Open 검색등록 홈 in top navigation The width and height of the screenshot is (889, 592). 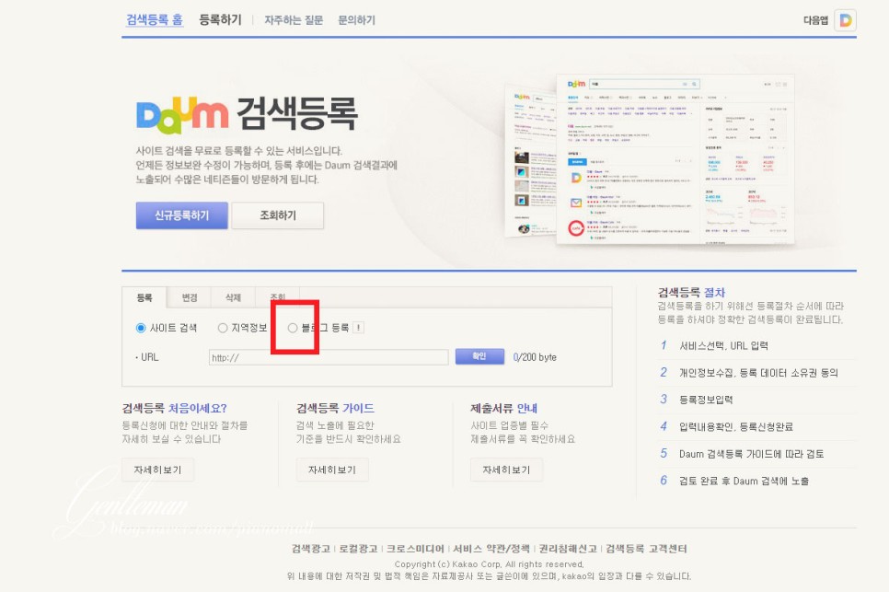(155, 20)
